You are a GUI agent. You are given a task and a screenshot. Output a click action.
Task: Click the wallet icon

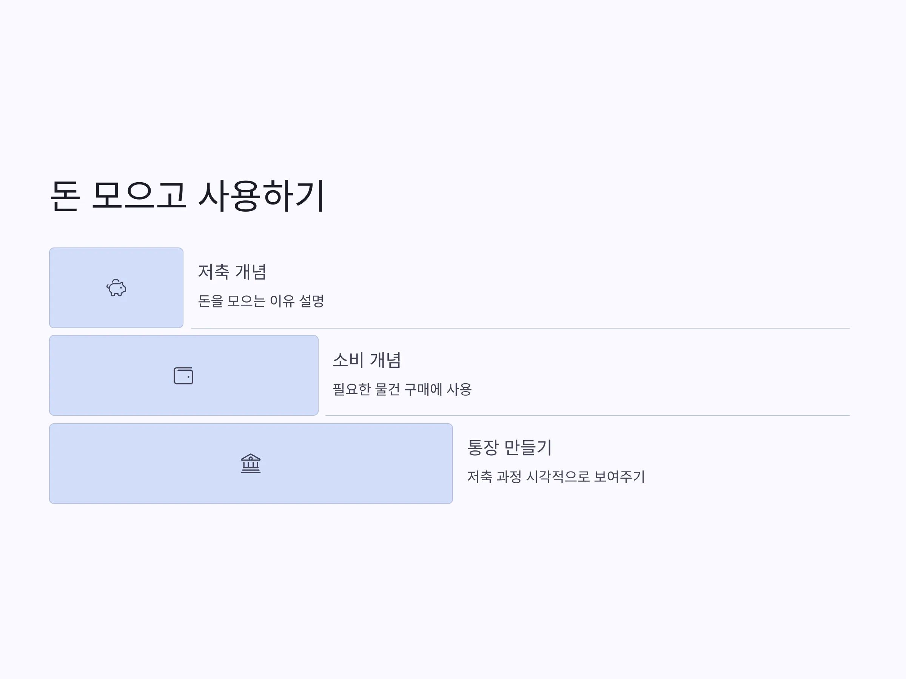pos(183,376)
